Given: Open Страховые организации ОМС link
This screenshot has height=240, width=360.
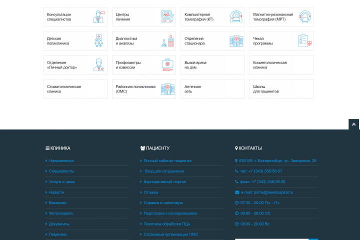Looking at the screenshot, I should [x=171, y=234].
